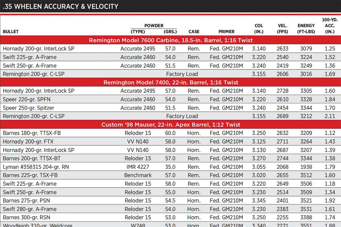This screenshot has width=341, height=227.
Task: Select Hornady 200-gr. InterLock SP under Model 7600
Action: (x=39, y=49)
